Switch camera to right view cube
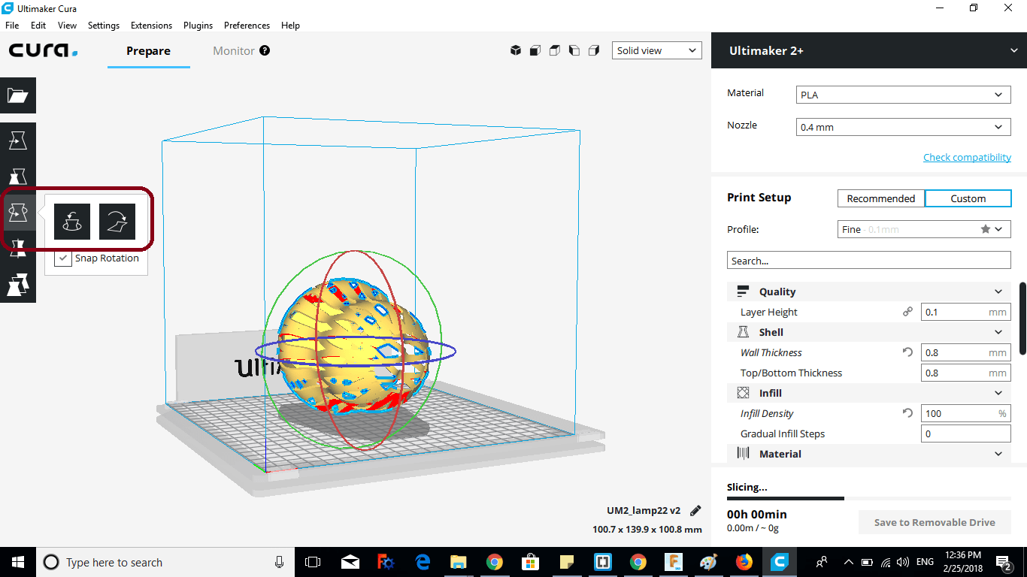 point(594,50)
